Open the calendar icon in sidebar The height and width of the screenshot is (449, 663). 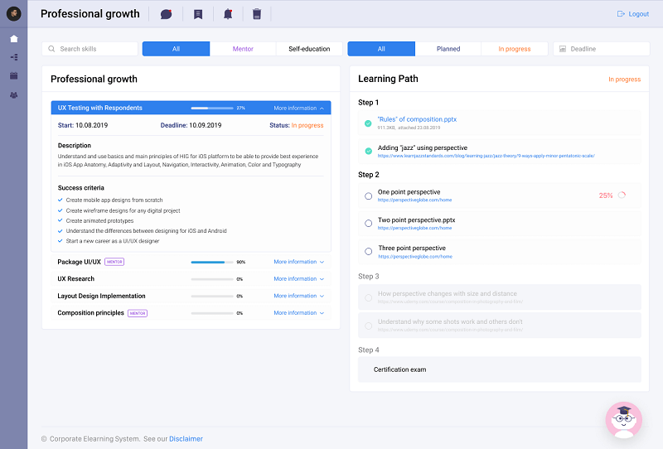pos(14,75)
